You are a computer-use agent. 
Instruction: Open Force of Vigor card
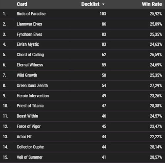[29, 127]
